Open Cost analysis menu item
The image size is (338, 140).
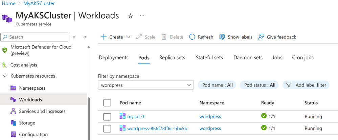point(24,65)
